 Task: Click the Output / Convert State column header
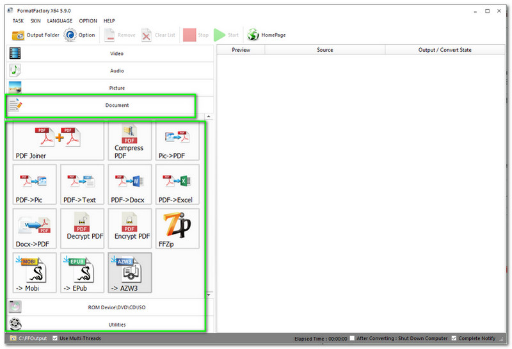point(445,50)
